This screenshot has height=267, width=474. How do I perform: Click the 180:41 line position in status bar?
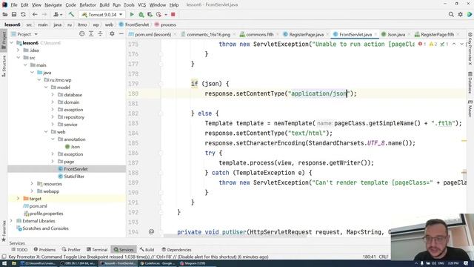click(x=369, y=257)
